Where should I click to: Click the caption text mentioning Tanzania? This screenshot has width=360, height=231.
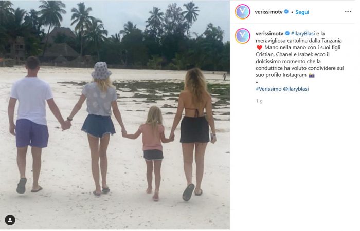point(300,54)
